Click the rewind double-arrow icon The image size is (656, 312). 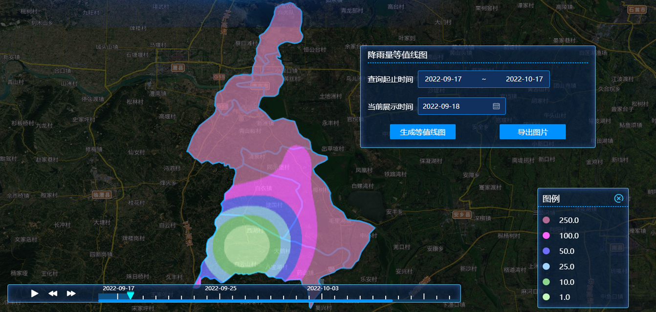click(53, 293)
